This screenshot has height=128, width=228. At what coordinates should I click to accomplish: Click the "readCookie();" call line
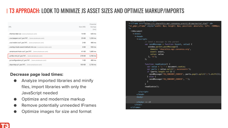(x=152, y=87)
